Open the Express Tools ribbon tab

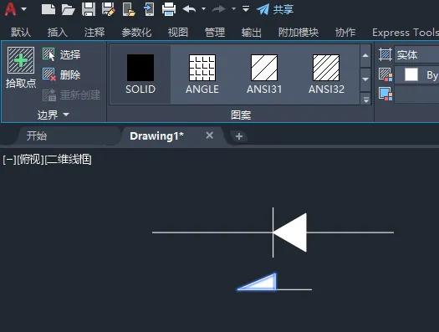click(406, 33)
